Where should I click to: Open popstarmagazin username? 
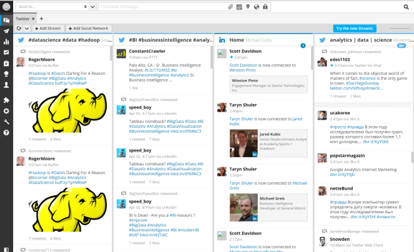[x=347, y=155]
